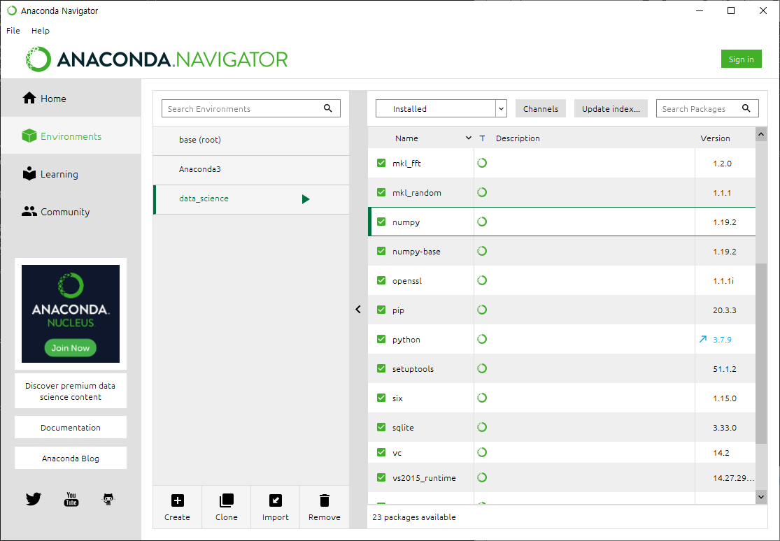Click the Description column header
Screen dimensions: 780x541
click(518, 138)
